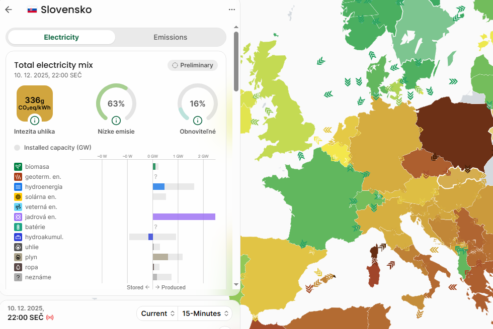Switch to the Emissions tab
Viewport: 493px width, 329px height.
coord(170,37)
